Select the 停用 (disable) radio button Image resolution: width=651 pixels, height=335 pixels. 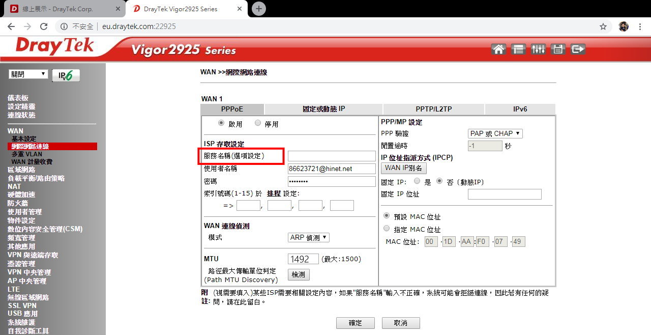coord(258,123)
